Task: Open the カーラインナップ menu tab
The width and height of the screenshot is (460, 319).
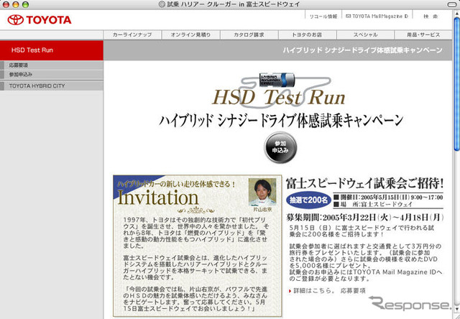Action: [132, 34]
